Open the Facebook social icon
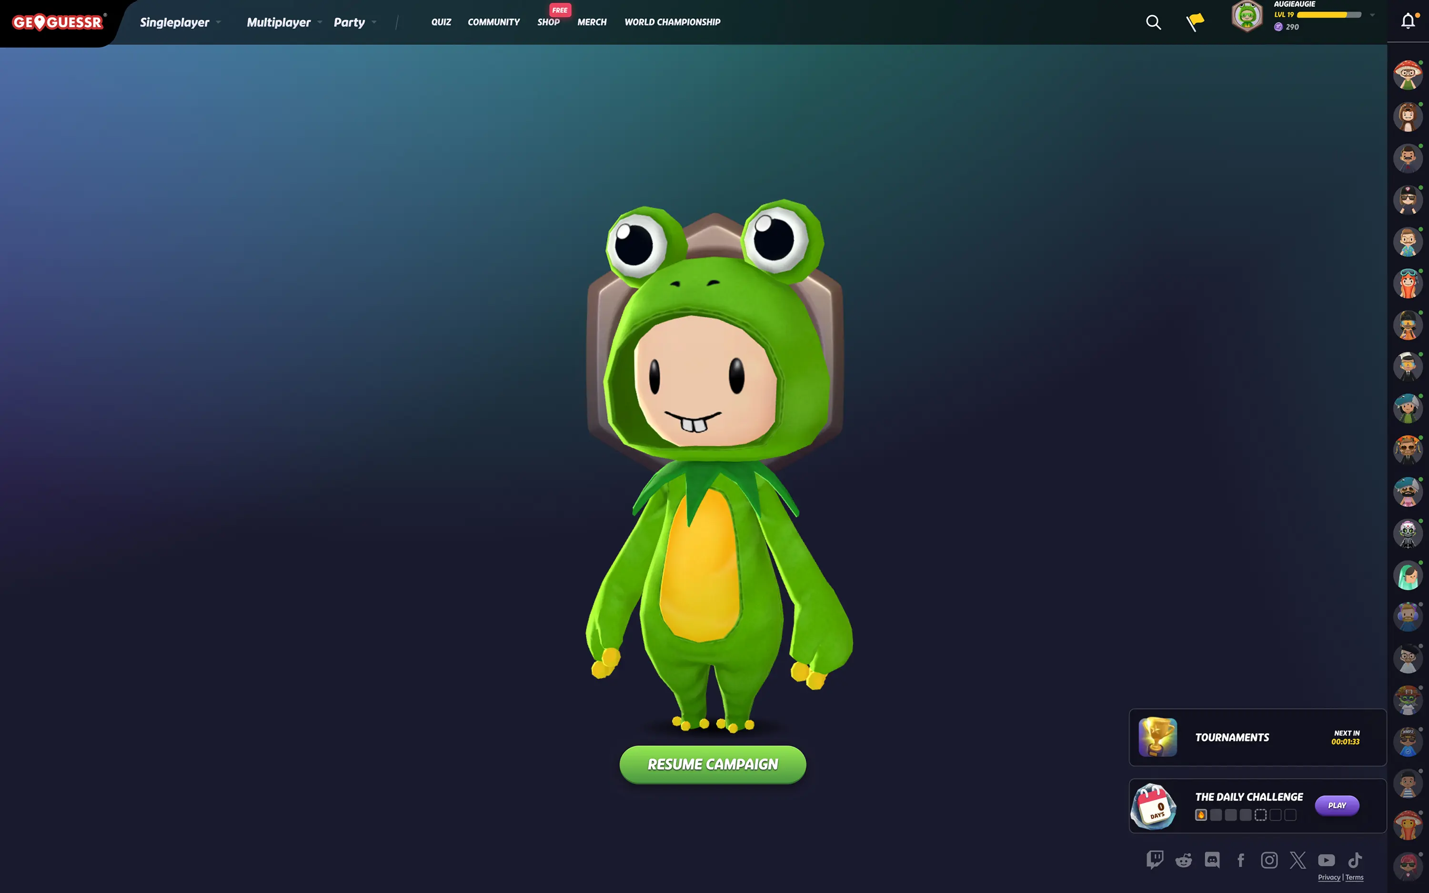Image resolution: width=1429 pixels, height=893 pixels. pos(1241,860)
